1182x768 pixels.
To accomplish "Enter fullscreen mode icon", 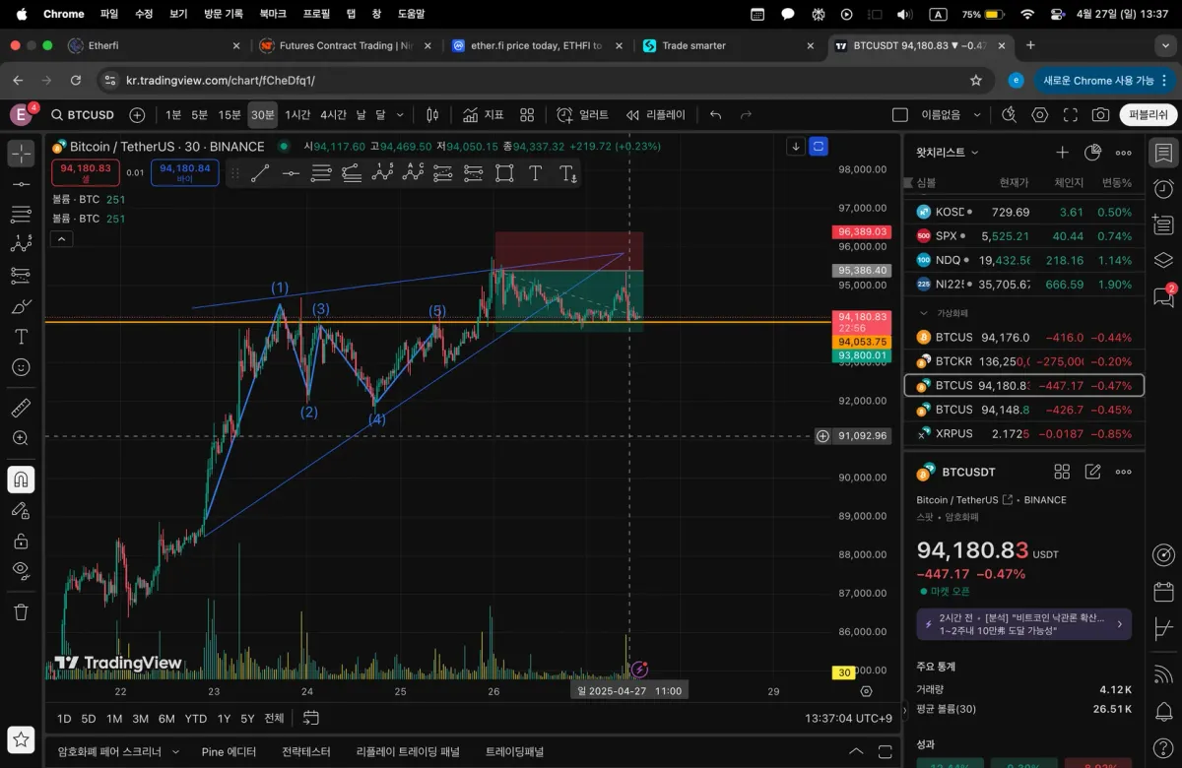I will pyautogui.click(x=1071, y=115).
